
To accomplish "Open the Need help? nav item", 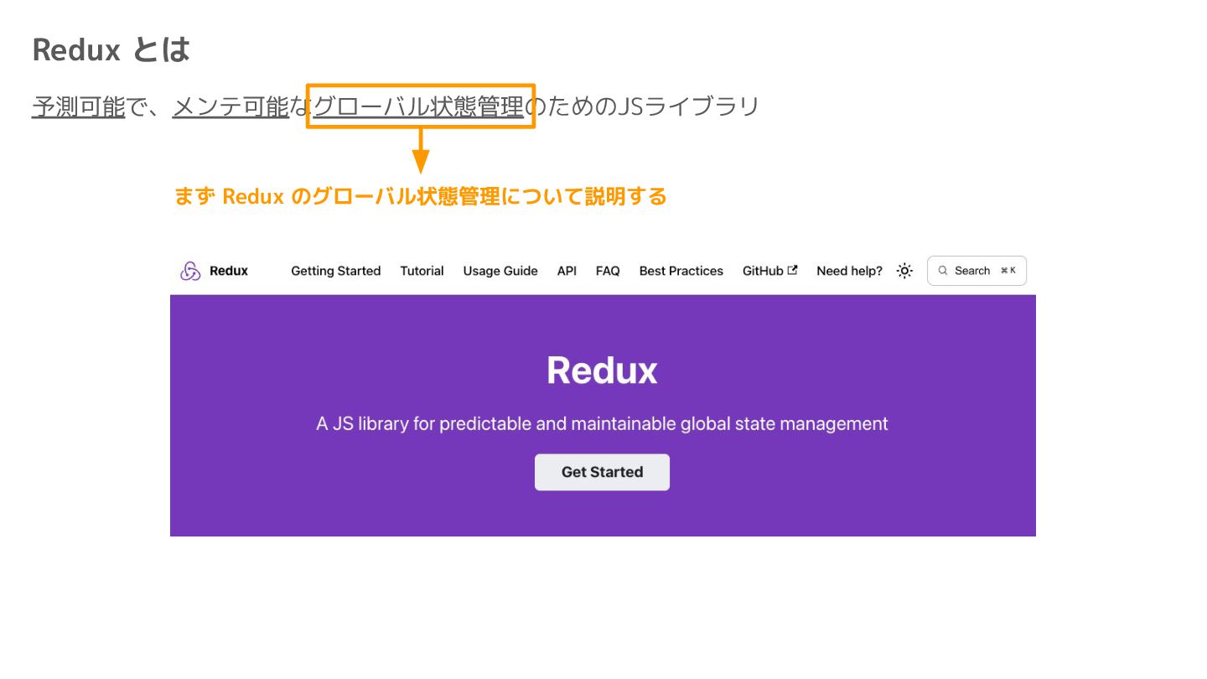I will coord(849,271).
